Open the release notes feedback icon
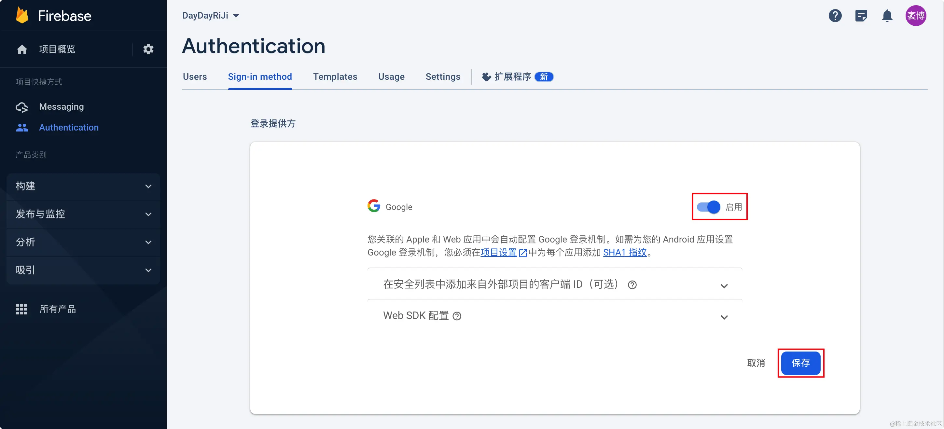 [x=861, y=16]
